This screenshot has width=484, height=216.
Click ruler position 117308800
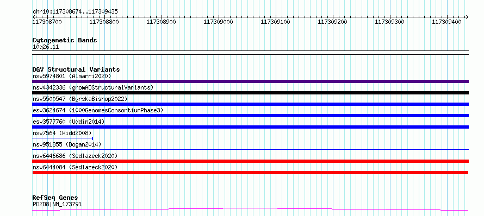(104, 22)
